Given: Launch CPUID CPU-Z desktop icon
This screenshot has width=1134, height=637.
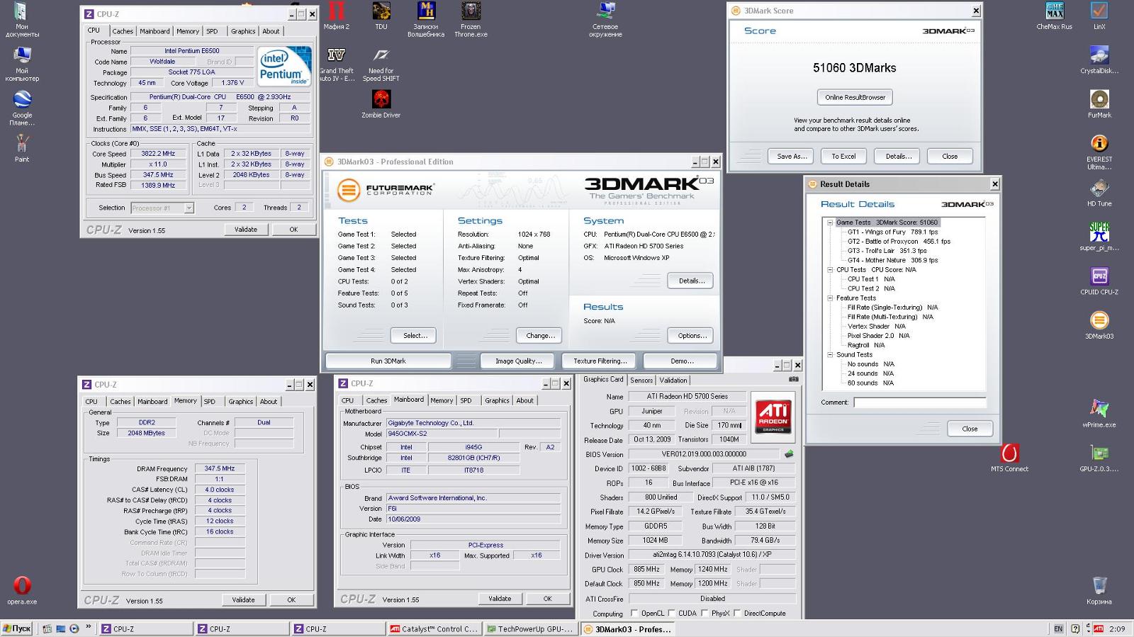Looking at the screenshot, I should 1099,281.
